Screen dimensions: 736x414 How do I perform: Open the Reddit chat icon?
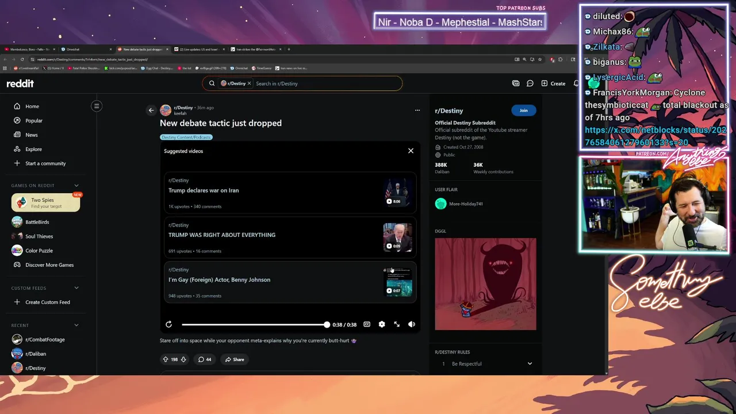click(530, 83)
